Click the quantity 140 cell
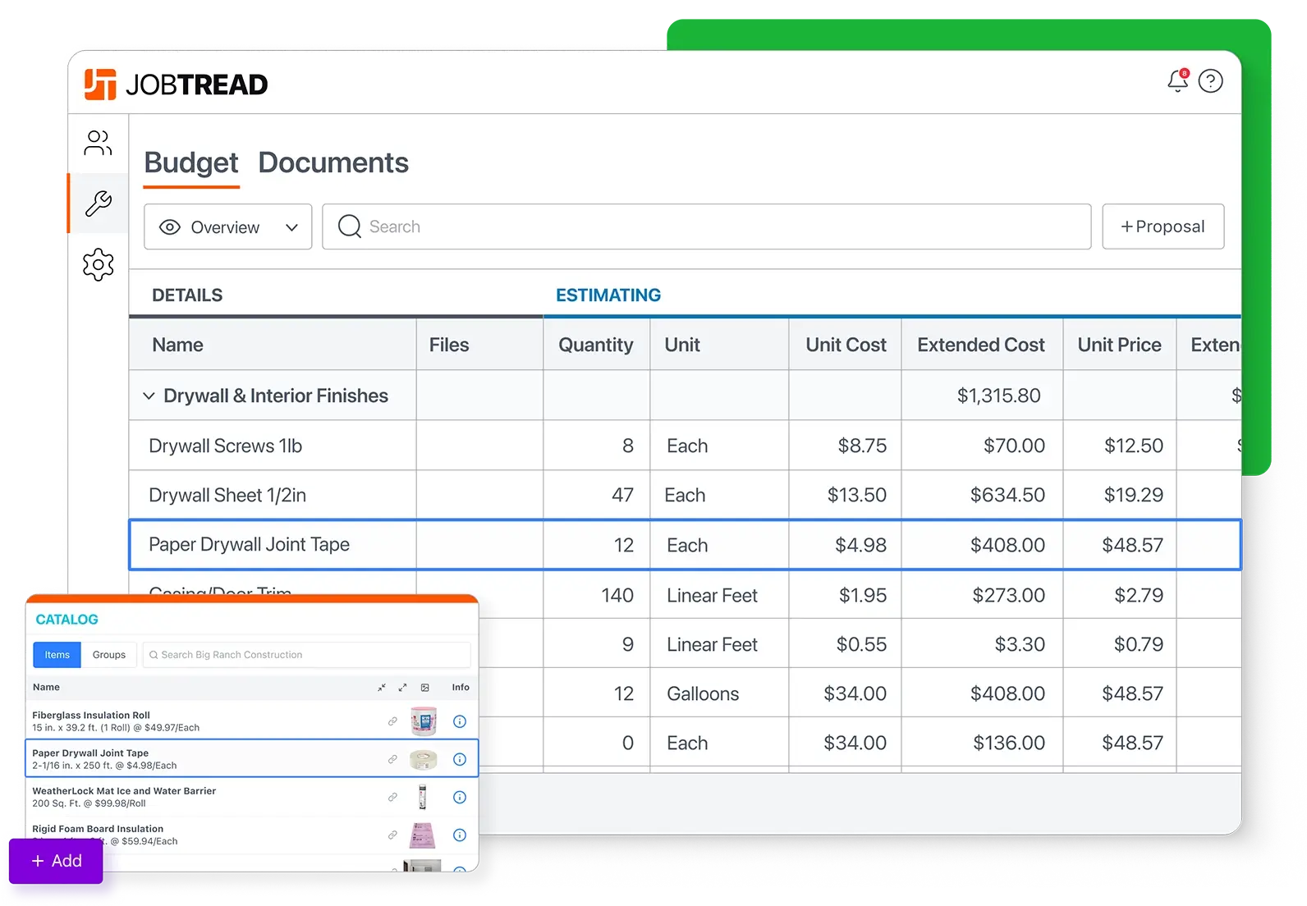 click(x=617, y=595)
